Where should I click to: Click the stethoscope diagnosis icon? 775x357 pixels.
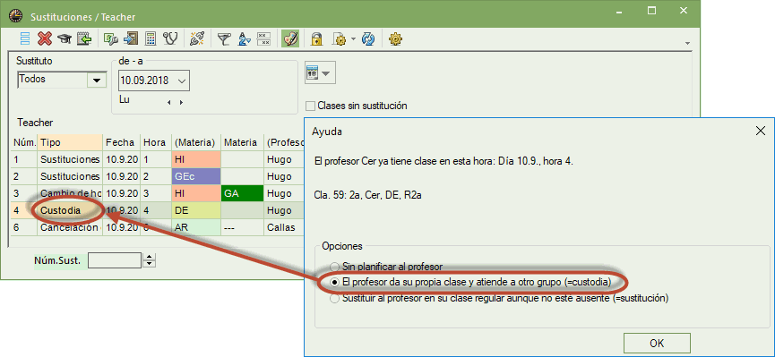coord(170,38)
